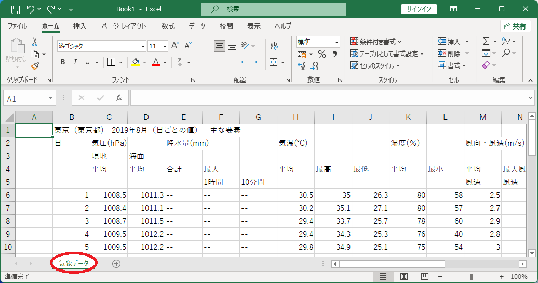The width and height of the screenshot is (538, 283).
Task: Switch to the 数式 tab
Action: click(168, 26)
